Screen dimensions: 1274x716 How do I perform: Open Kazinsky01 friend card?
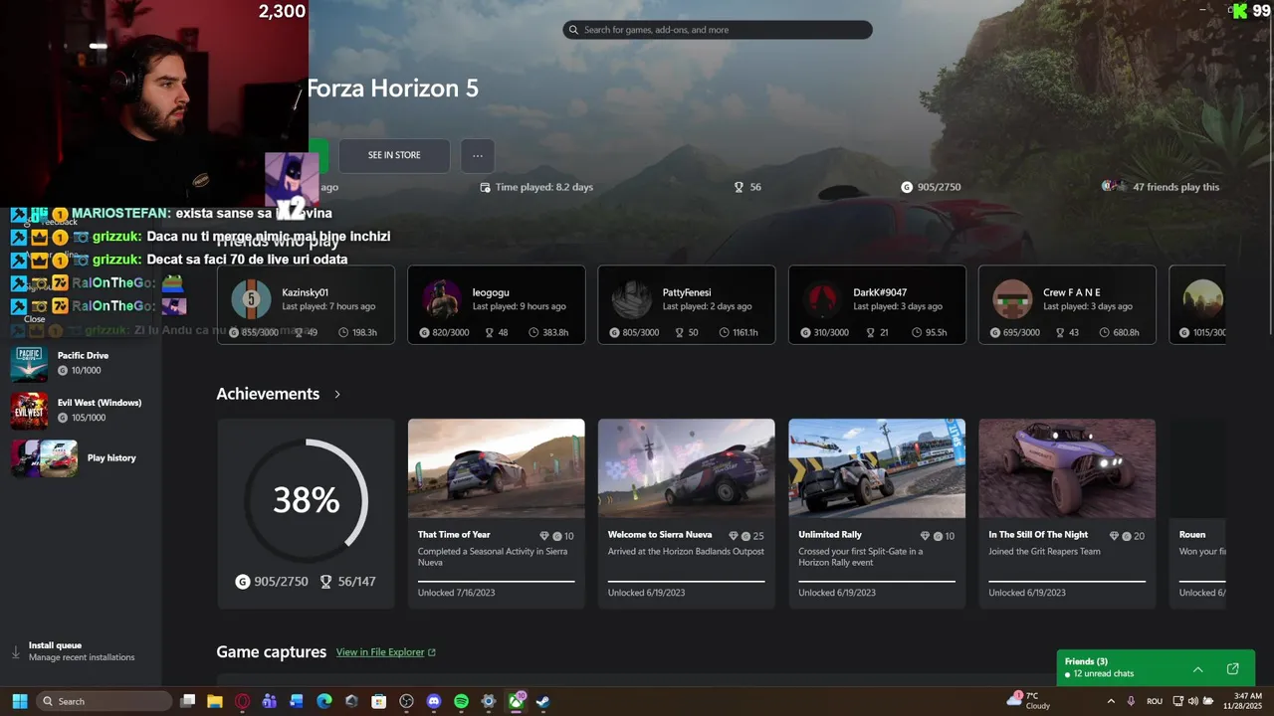(306, 304)
